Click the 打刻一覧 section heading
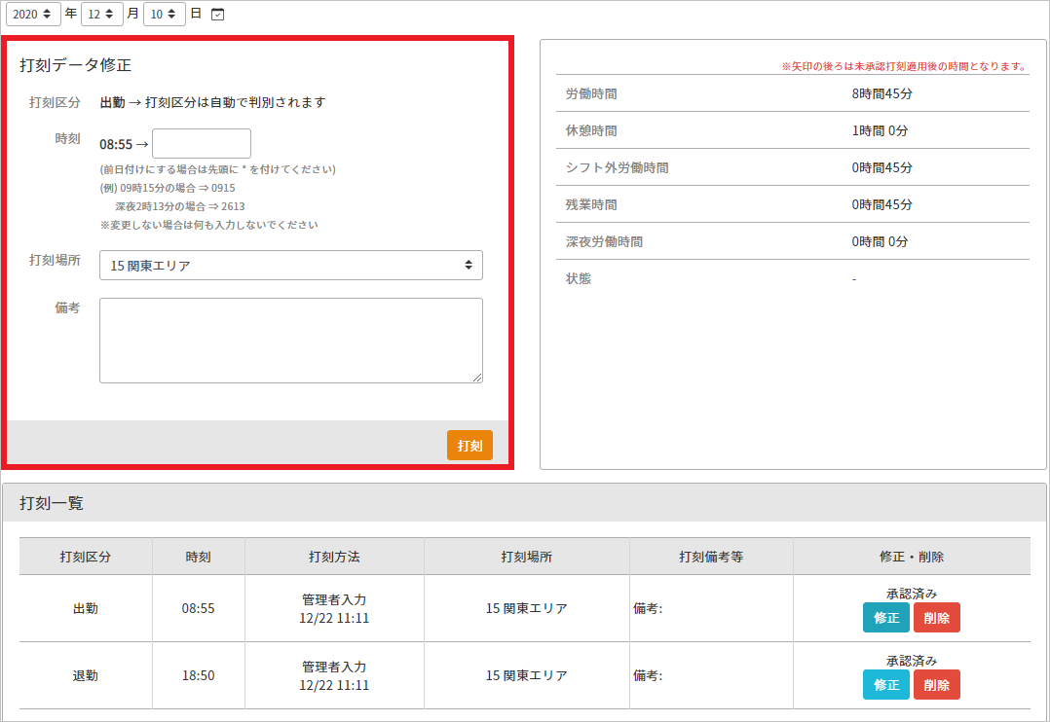Viewport: 1050px width, 722px height. click(x=52, y=503)
